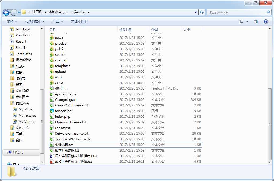
Task: Click the 桌面 folder icon
Action: (x=12, y=140)
